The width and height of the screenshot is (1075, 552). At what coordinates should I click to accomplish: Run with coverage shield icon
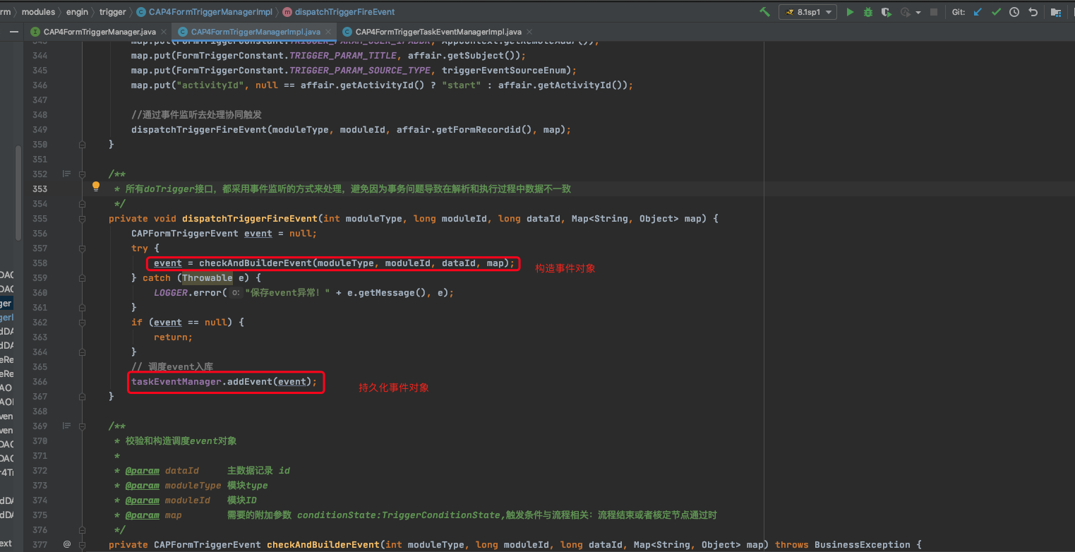click(x=887, y=12)
